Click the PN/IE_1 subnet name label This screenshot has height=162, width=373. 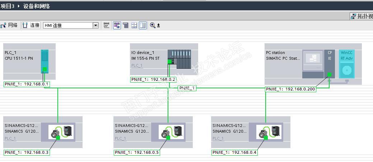tap(187, 88)
